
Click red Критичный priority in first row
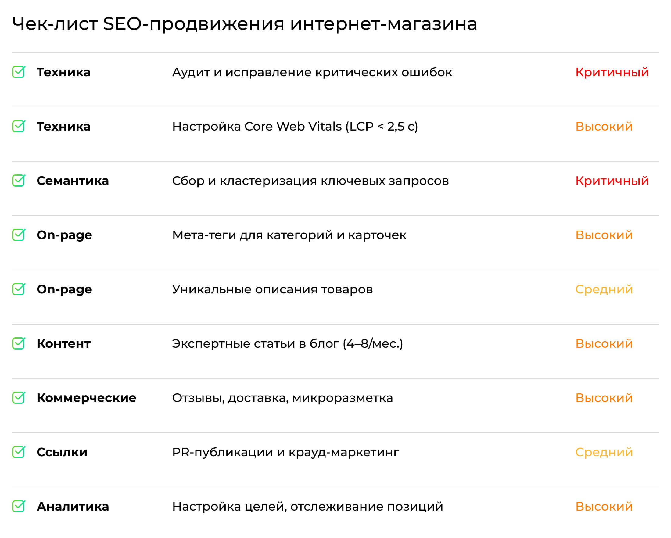[x=612, y=72]
